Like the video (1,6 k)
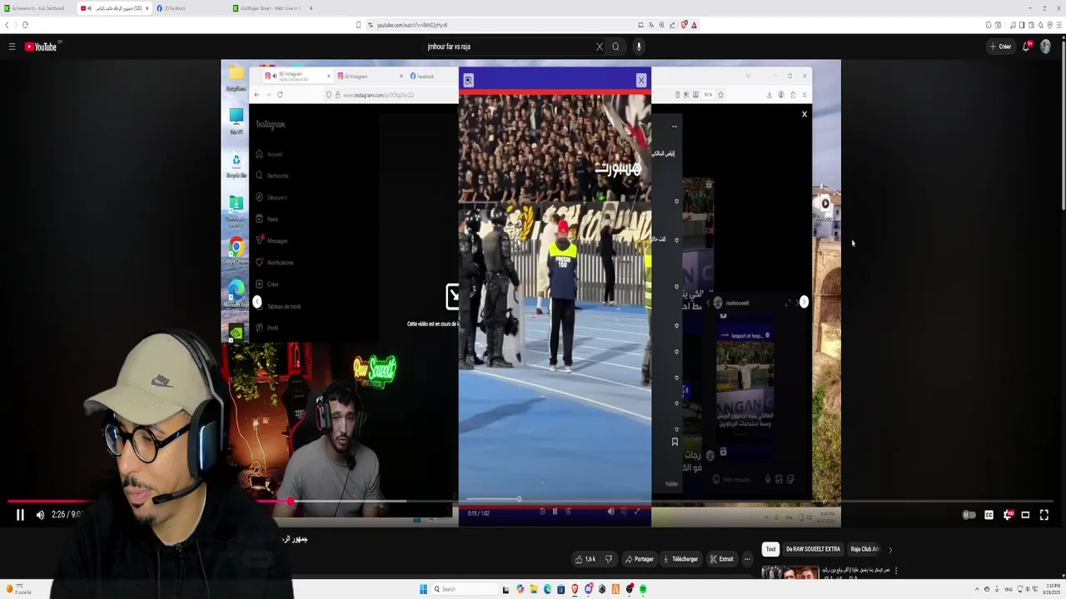This screenshot has width=1066, height=599. pyautogui.click(x=585, y=559)
